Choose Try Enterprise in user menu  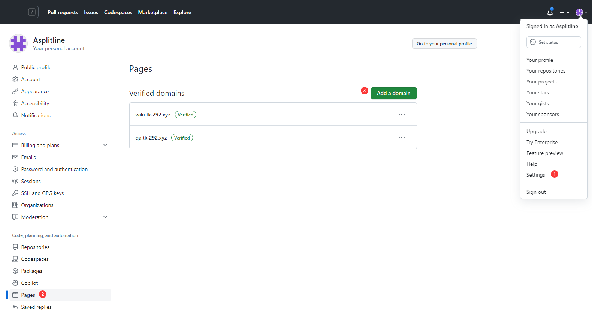(x=542, y=142)
